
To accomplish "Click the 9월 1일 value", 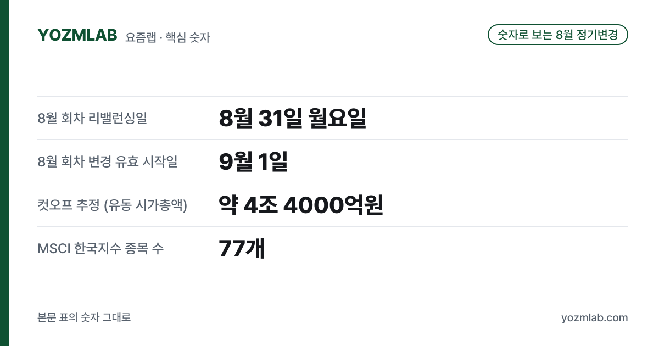I will (253, 161).
